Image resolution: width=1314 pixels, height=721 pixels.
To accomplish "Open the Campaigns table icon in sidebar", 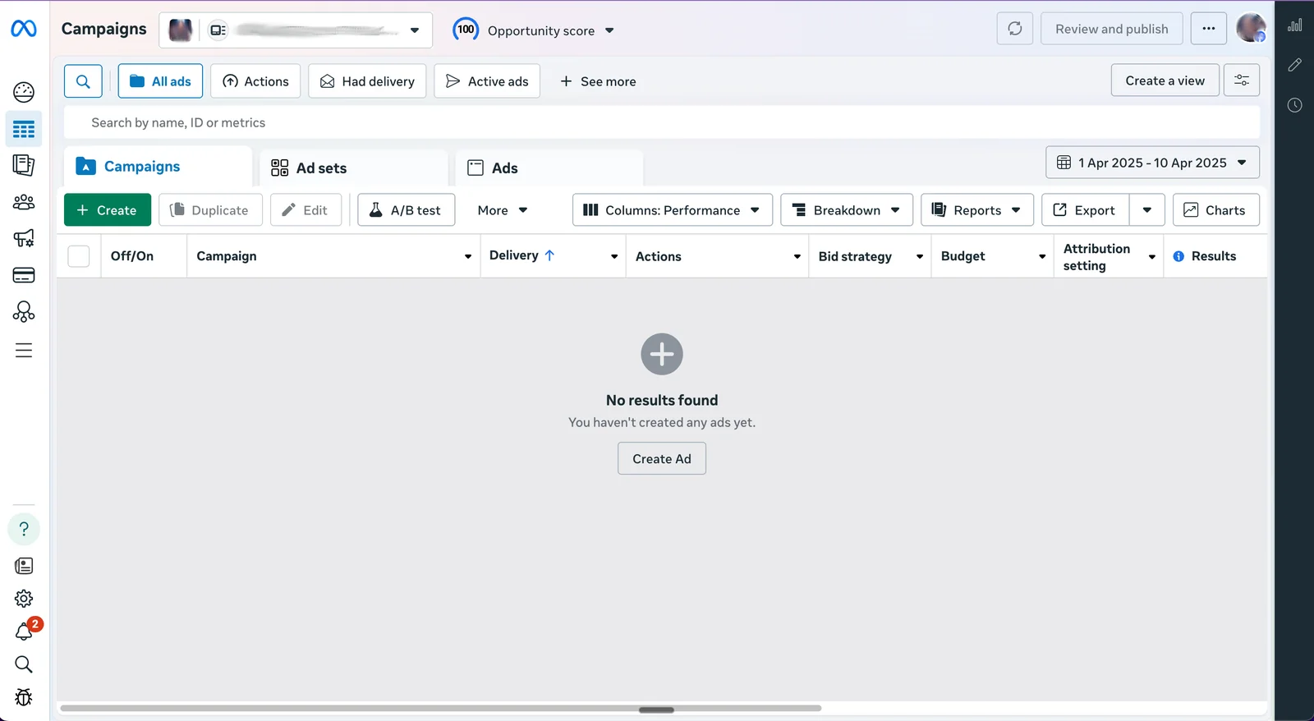I will point(24,129).
